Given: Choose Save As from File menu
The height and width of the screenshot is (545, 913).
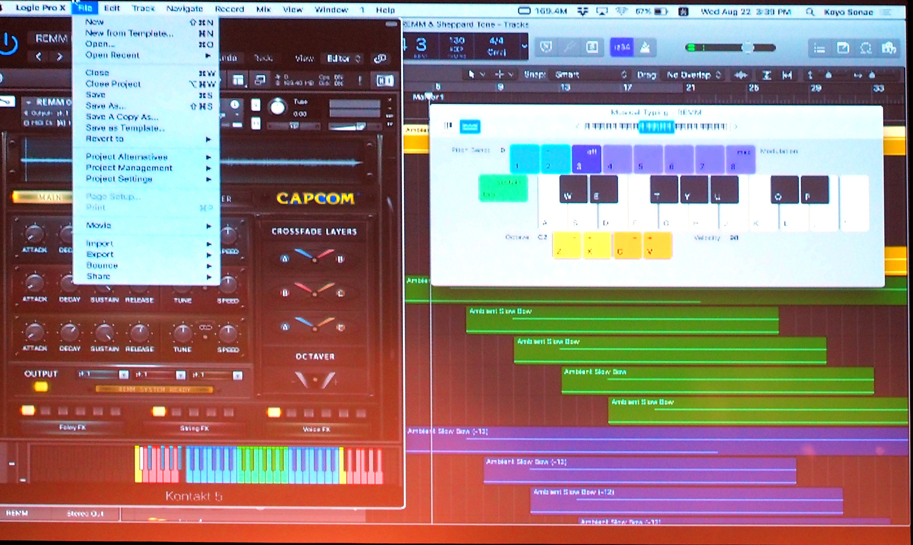Looking at the screenshot, I should [106, 106].
